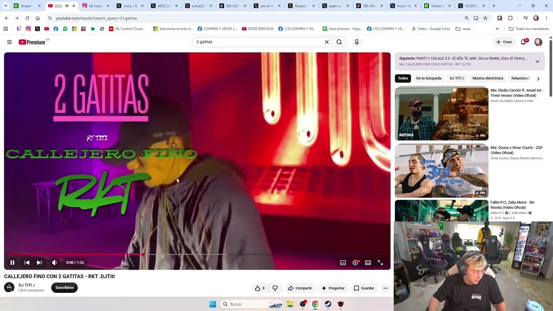The width and height of the screenshot is (553, 311).
Task: Dislike the video with thumbs down
Action: point(275,288)
